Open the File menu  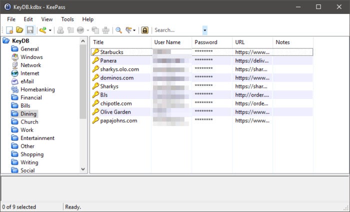click(x=11, y=19)
